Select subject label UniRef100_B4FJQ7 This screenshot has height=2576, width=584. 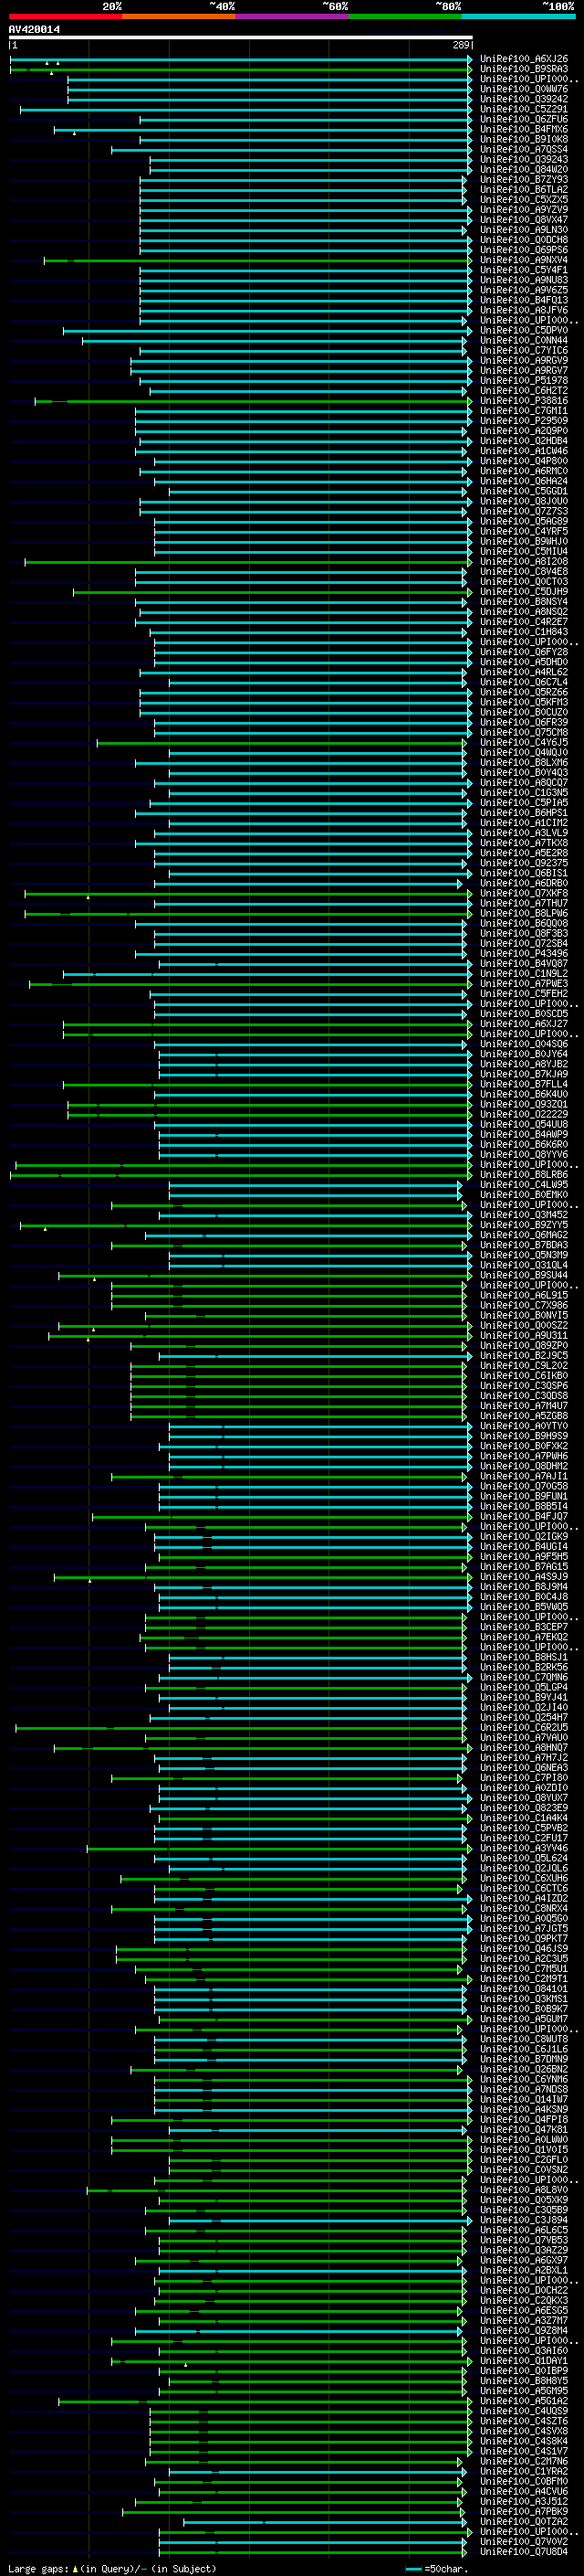(524, 1517)
